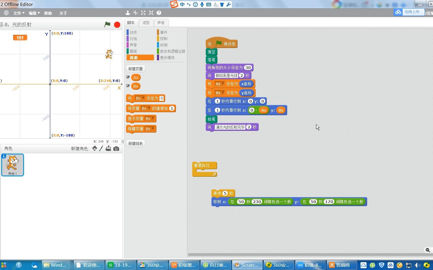433x270 pixels.
Task: Click the block help question icon
Action: click(159, 13)
